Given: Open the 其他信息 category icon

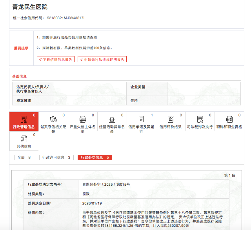Looking at the screenshot, I should 24,139.
